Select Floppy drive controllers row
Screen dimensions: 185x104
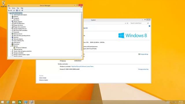tap(20, 27)
